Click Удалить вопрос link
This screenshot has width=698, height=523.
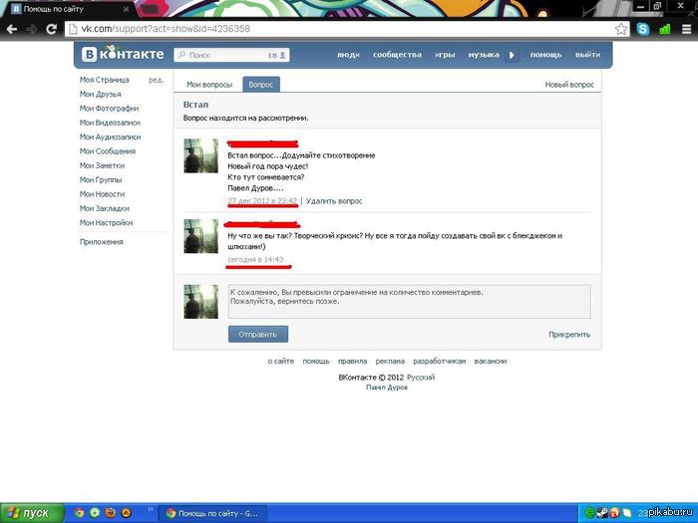334,201
